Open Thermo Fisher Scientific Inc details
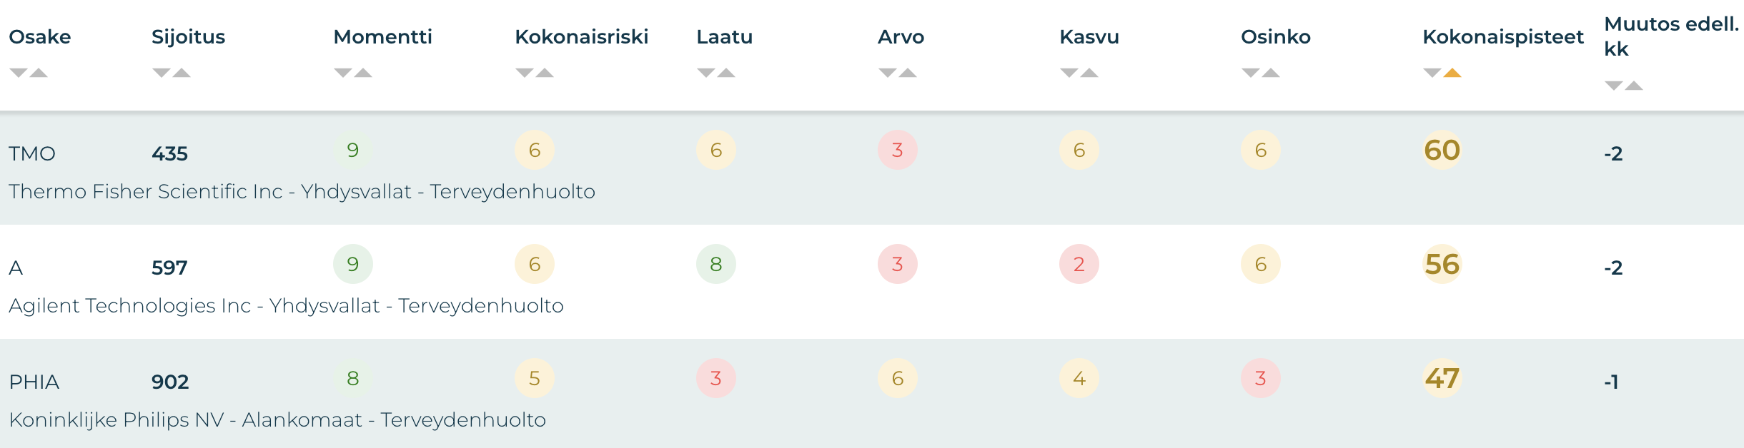Image resolution: width=1744 pixels, height=448 pixels. 302,192
